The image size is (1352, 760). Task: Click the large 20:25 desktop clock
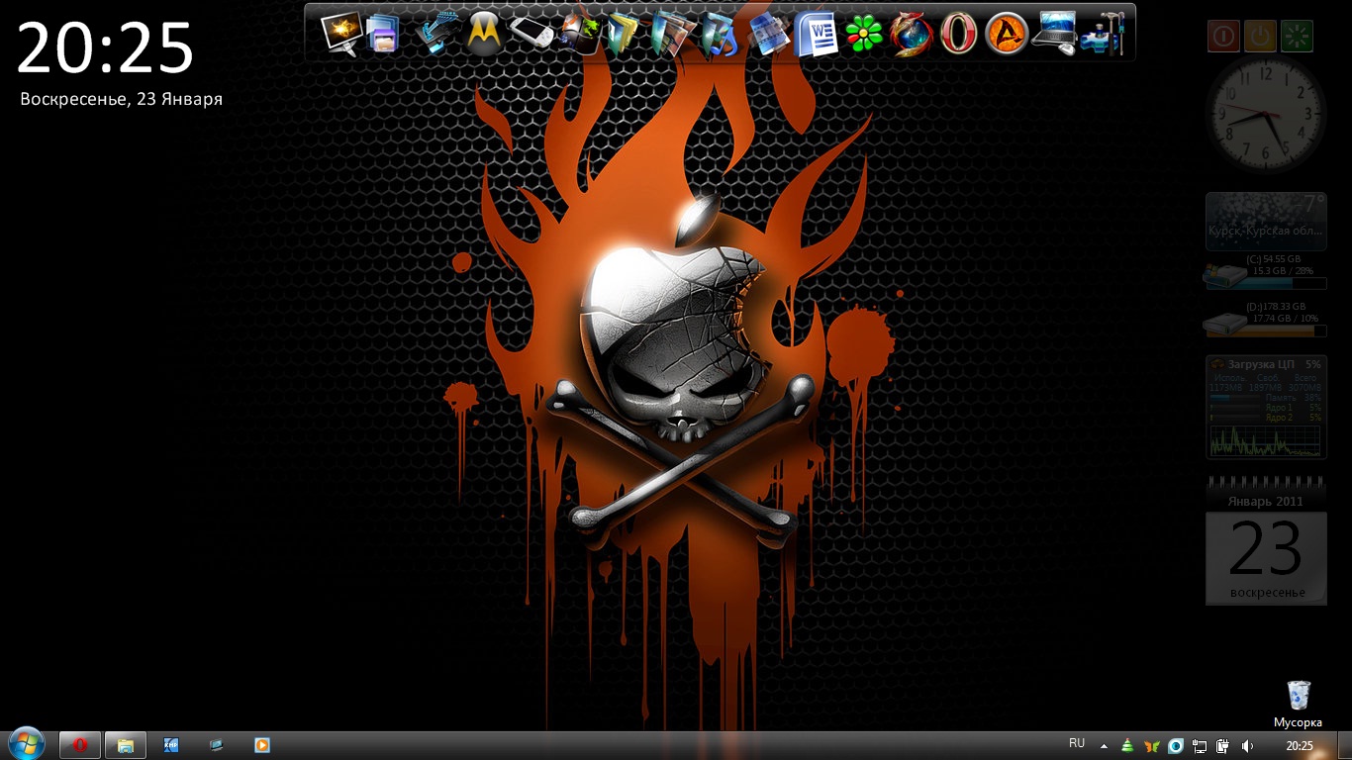click(x=106, y=48)
